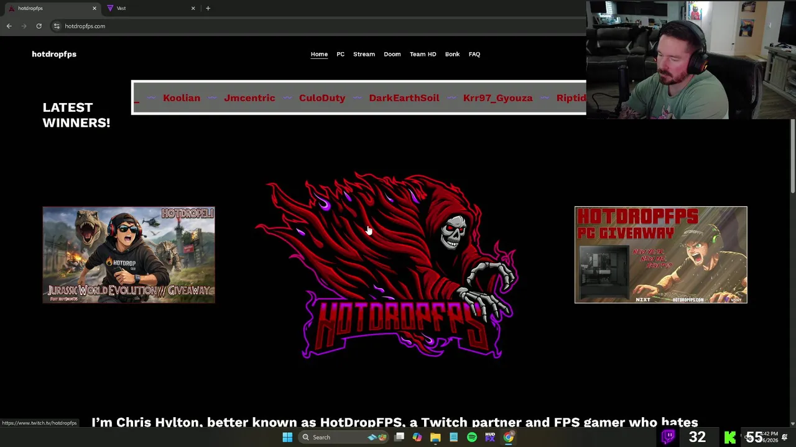
Task: Switch to Chrome in the taskbar
Action: coord(509,437)
